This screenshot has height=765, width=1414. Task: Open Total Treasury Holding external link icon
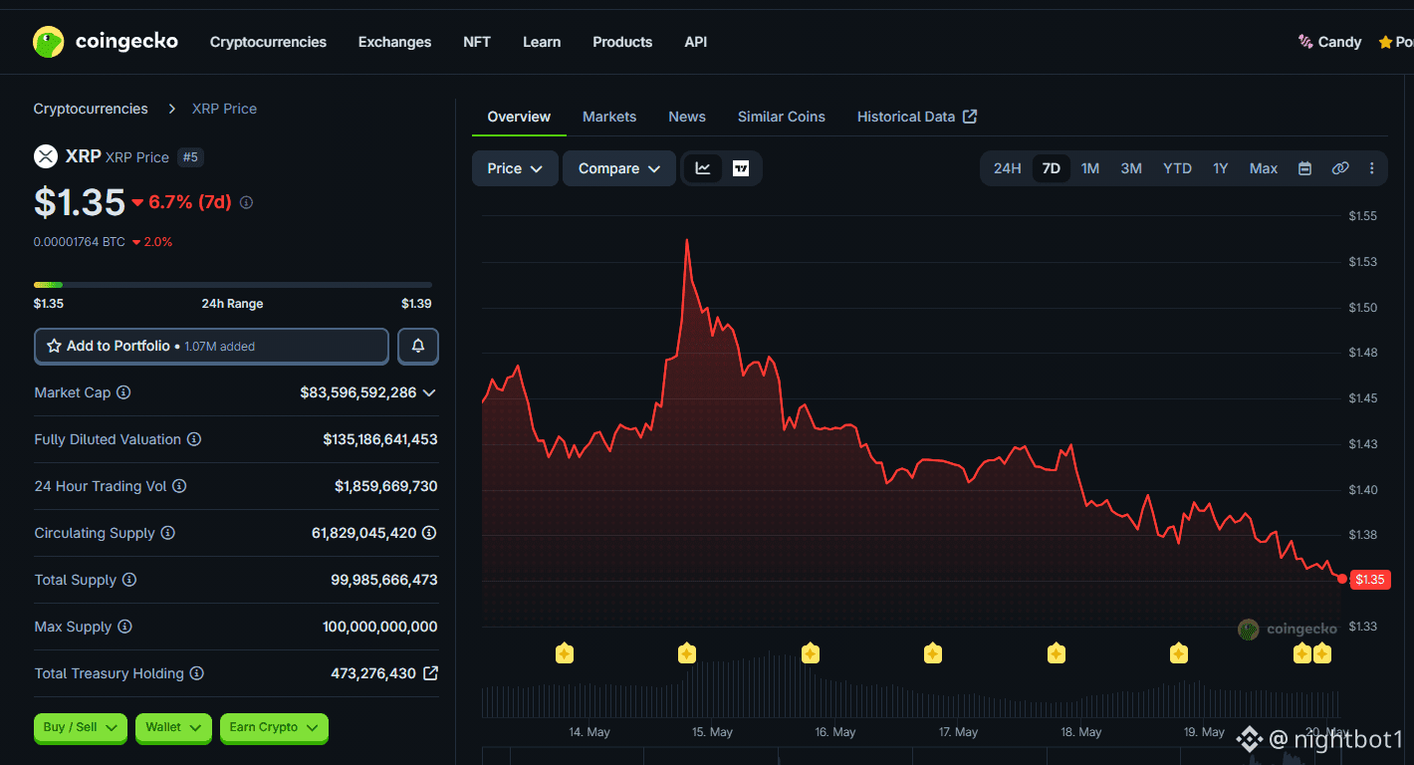[430, 673]
